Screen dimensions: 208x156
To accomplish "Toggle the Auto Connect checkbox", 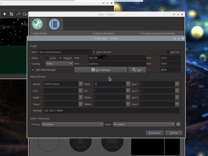I will pyautogui.click(x=94, y=52).
